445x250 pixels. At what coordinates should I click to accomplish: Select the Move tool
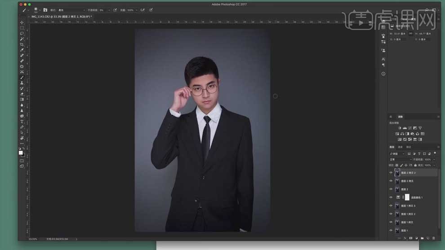(22, 22)
